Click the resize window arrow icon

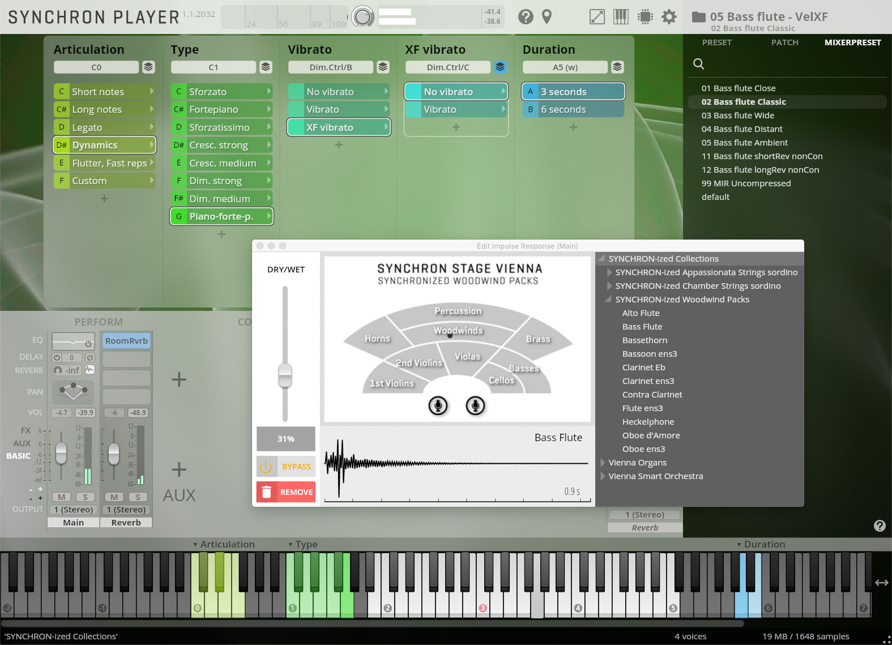coord(597,17)
